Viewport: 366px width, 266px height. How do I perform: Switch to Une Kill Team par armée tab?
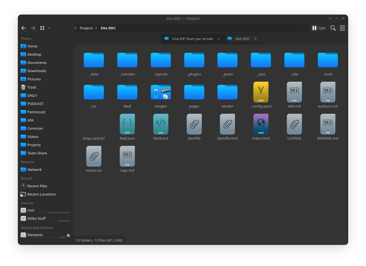coord(192,39)
